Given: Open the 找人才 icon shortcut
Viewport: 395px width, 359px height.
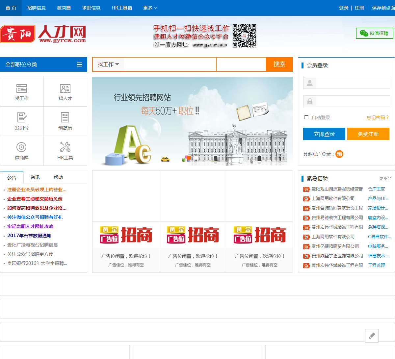Looking at the screenshot, I should coord(65,89).
